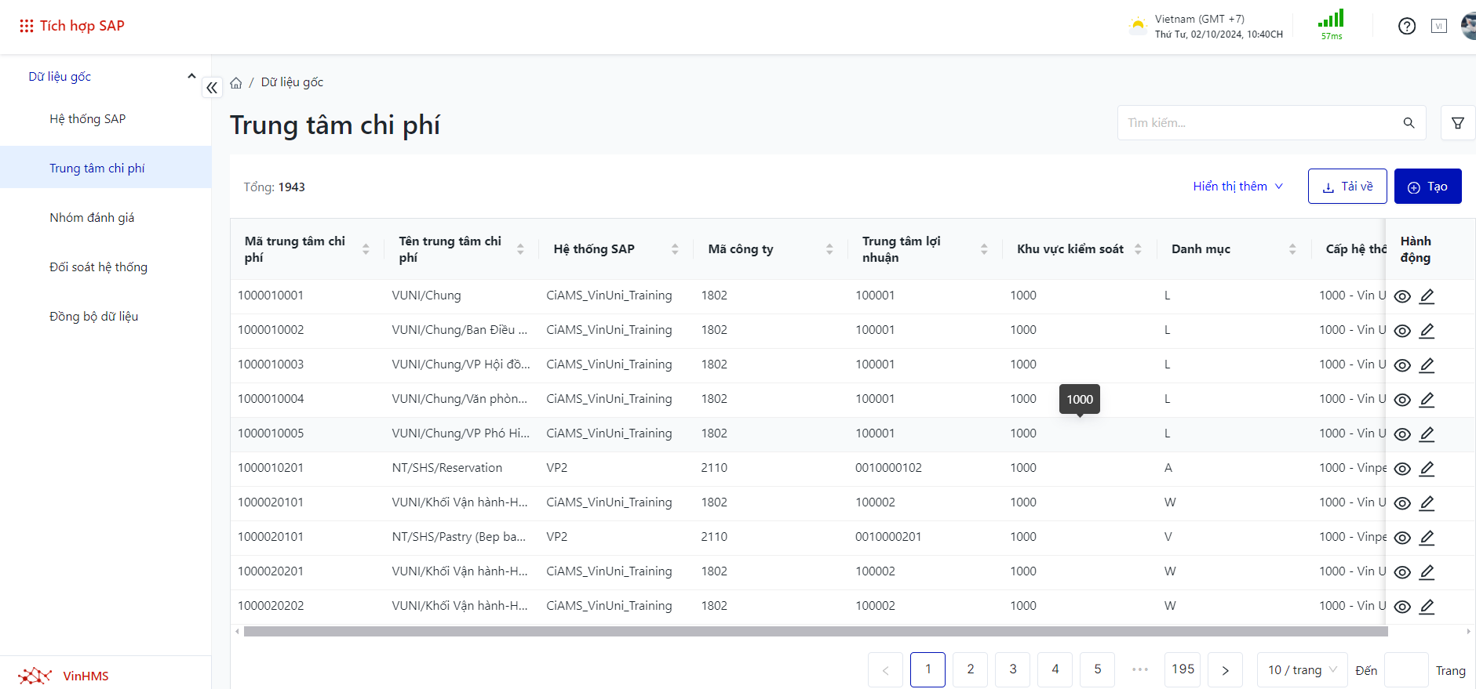Click the Tải về download button
This screenshot has height=689, width=1476.
pyautogui.click(x=1347, y=187)
